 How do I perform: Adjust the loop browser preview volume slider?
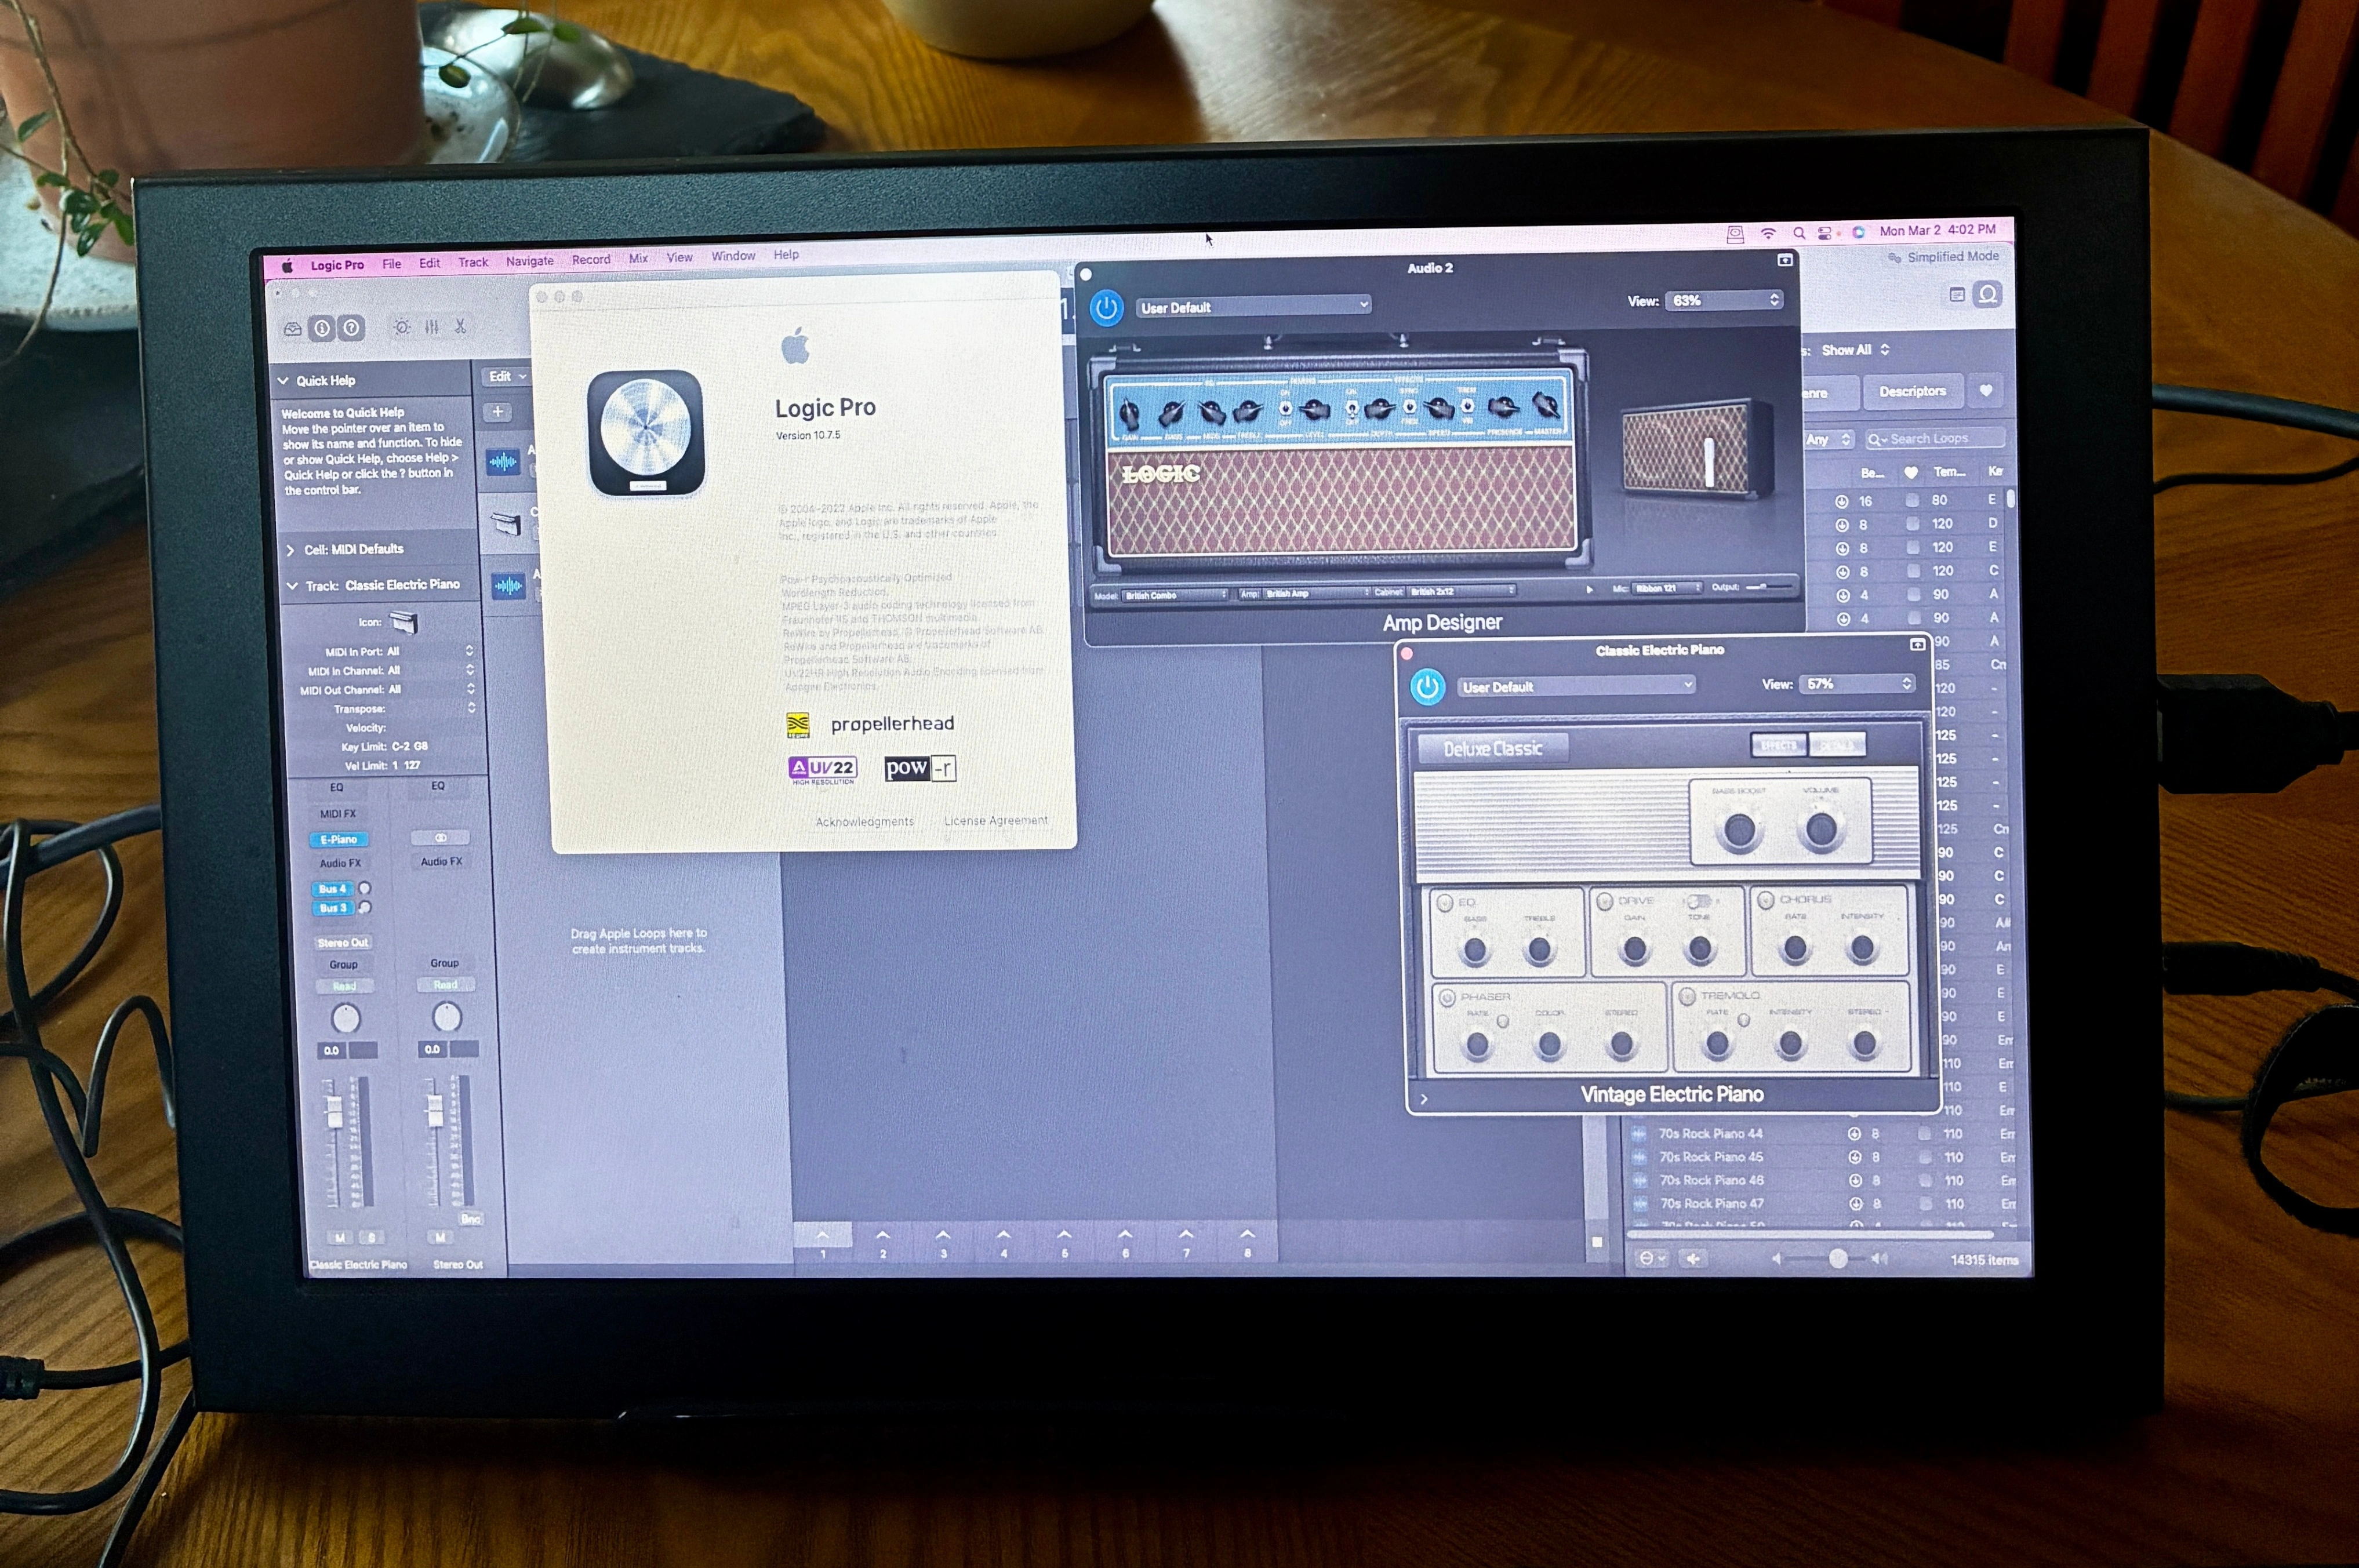pos(1837,1259)
